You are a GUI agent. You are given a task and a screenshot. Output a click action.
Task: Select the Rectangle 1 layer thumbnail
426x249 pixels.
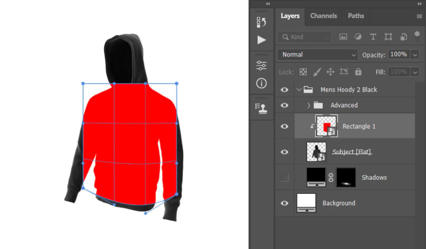pyautogui.click(x=327, y=126)
